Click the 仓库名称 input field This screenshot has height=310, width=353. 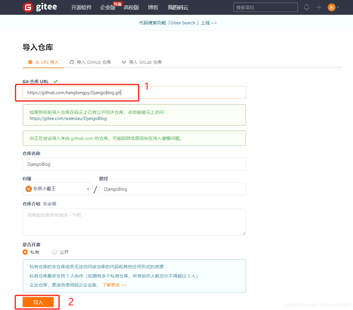click(134, 164)
